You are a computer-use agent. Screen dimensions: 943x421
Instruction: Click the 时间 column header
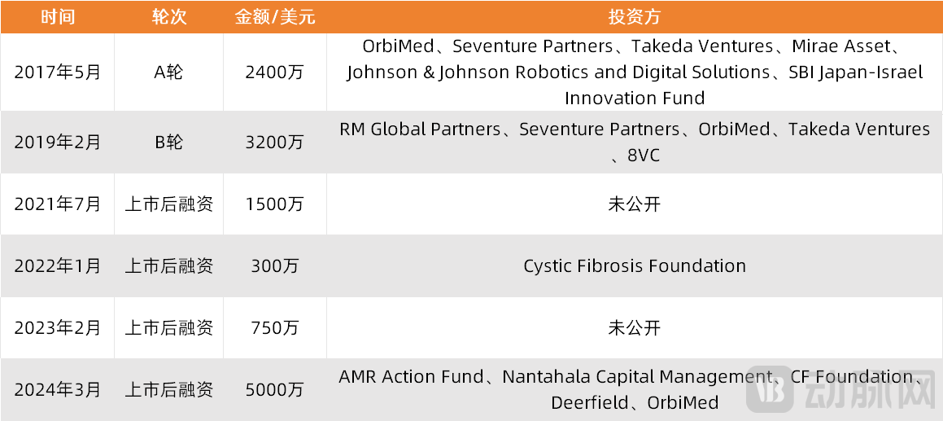click(x=57, y=16)
